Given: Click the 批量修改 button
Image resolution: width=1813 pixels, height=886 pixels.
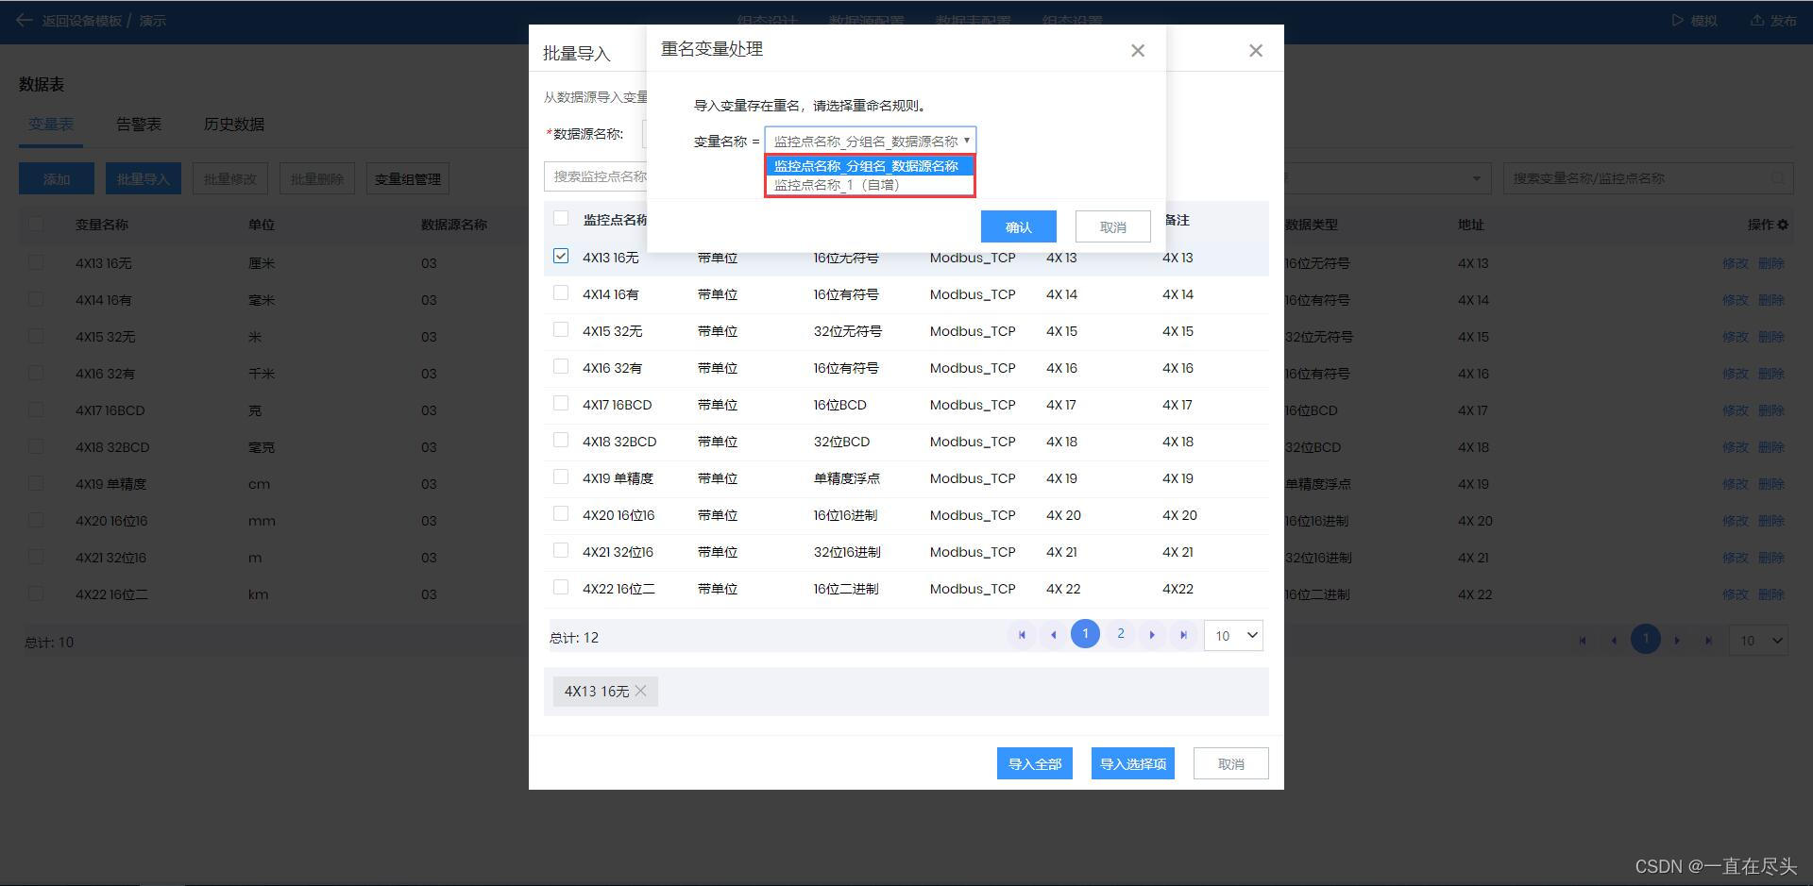Looking at the screenshot, I should click(x=230, y=178).
